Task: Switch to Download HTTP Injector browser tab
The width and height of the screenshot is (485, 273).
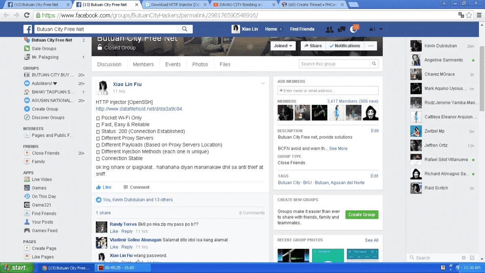Action: (x=175, y=5)
